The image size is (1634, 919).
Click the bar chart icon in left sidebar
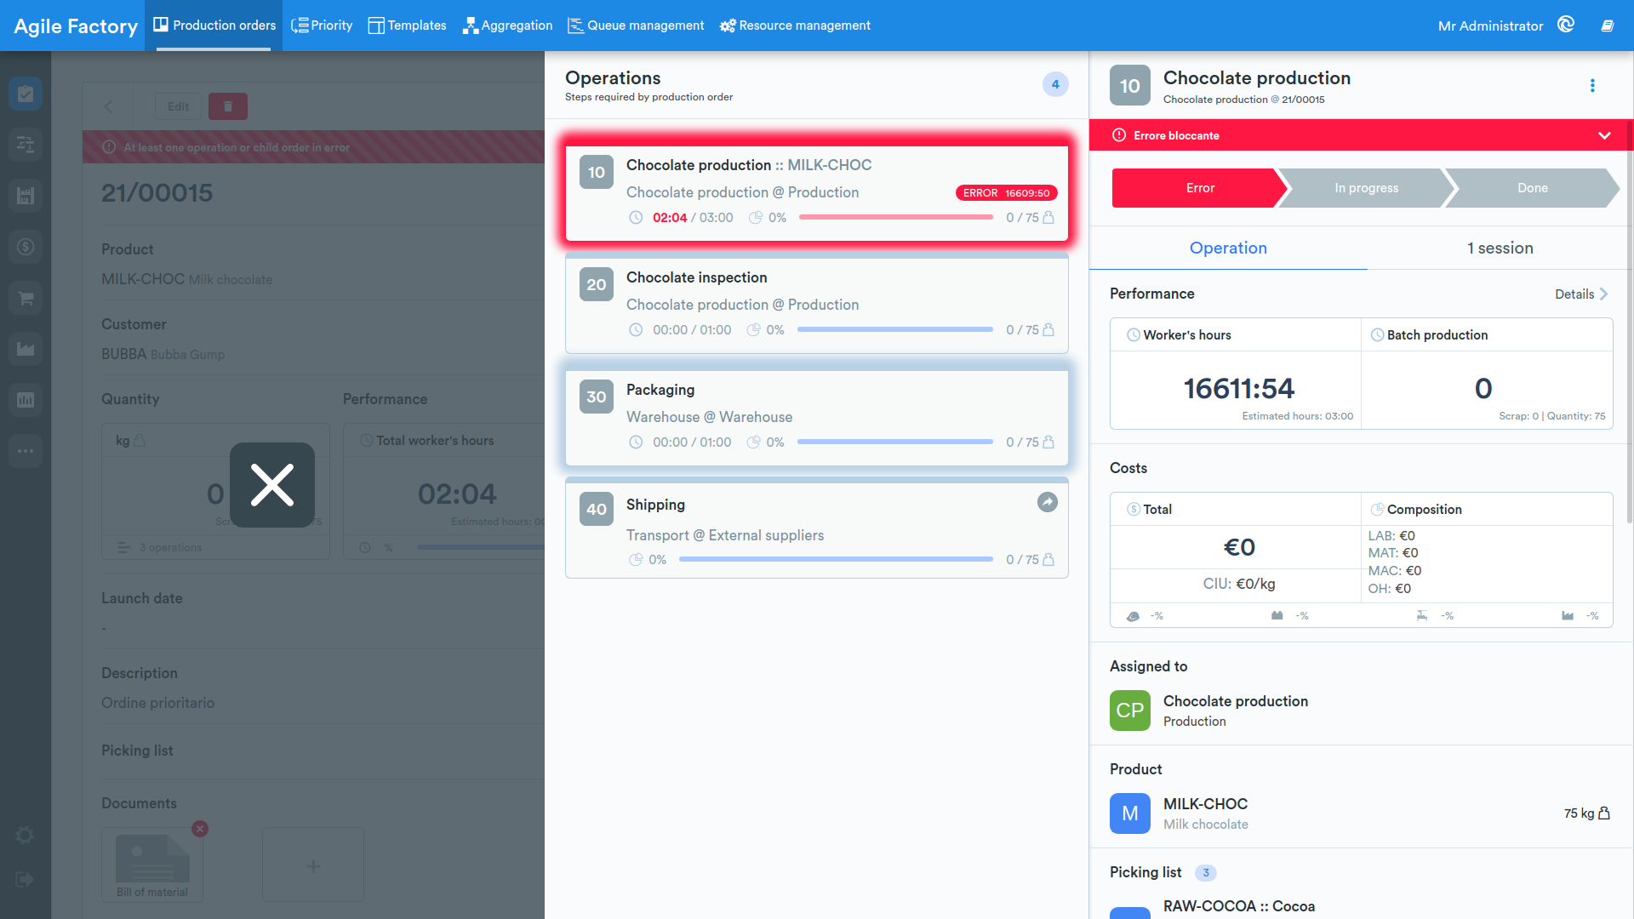(x=26, y=400)
